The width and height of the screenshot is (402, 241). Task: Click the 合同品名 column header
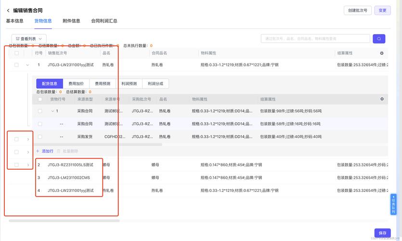pos(159,53)
